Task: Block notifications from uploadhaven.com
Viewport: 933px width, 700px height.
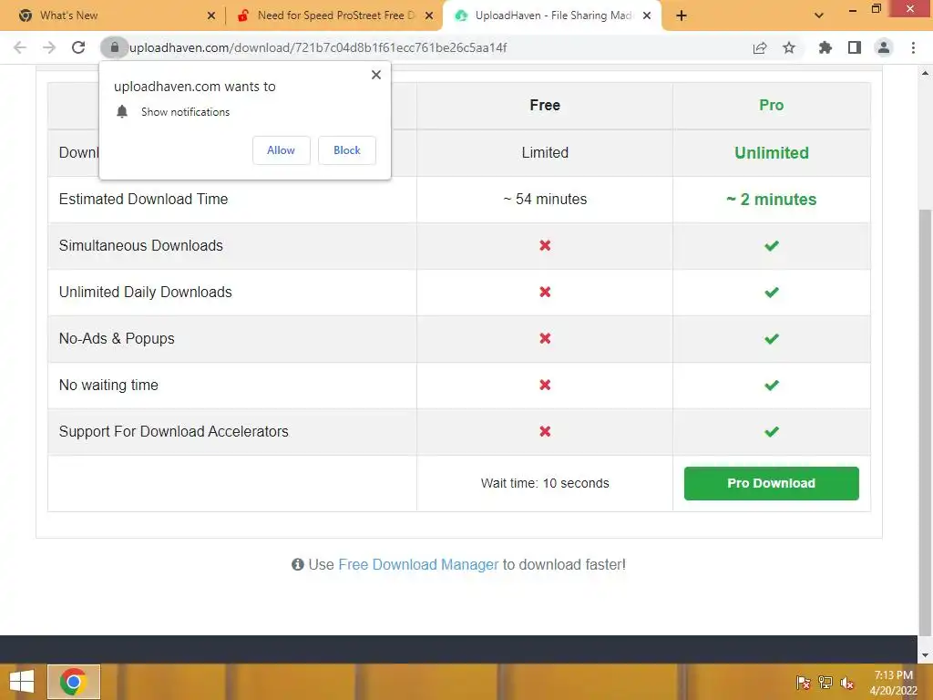Action: click(347, 150)
